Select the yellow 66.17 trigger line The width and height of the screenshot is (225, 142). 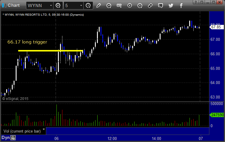coord(50,51)
